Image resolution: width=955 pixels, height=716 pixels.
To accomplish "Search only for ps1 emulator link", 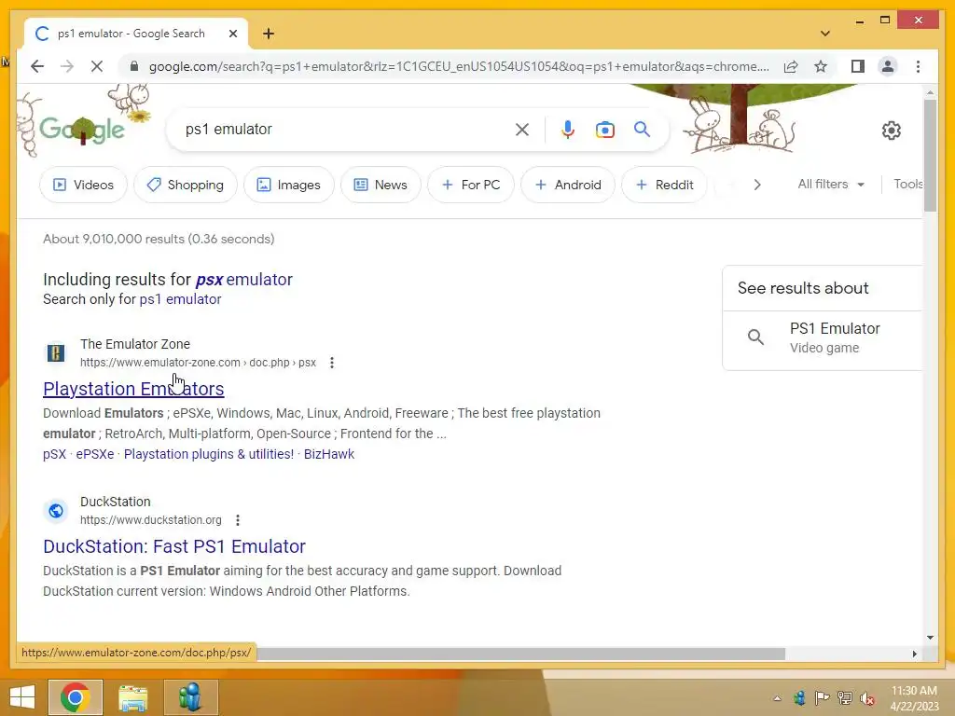I will [180, 299].
